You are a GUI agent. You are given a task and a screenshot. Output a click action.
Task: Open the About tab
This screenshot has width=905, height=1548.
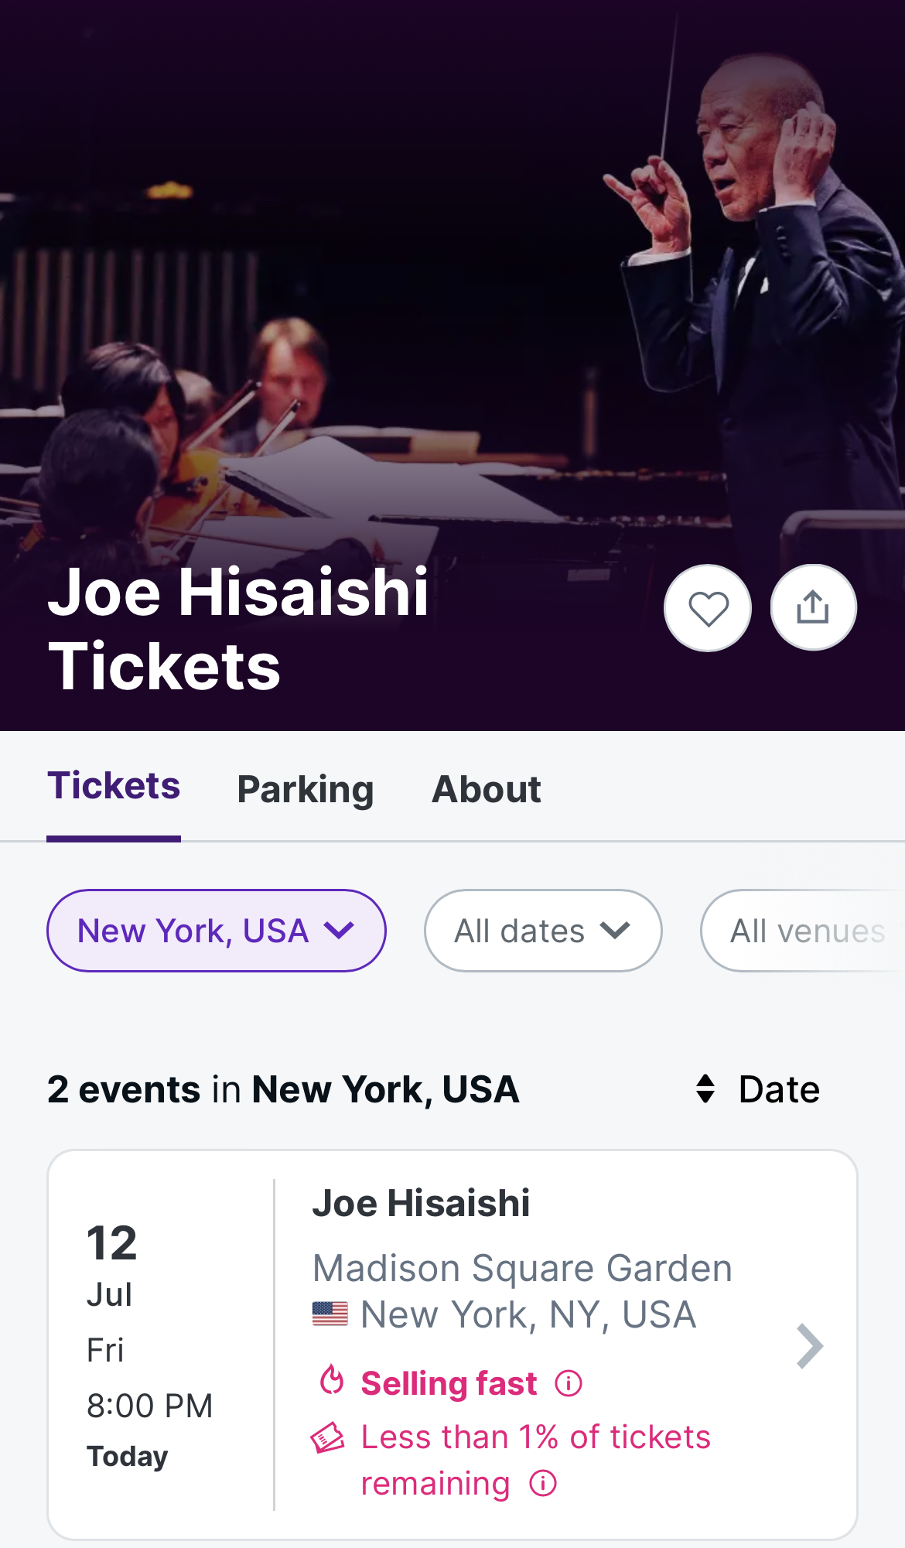[x=487, y=789]
